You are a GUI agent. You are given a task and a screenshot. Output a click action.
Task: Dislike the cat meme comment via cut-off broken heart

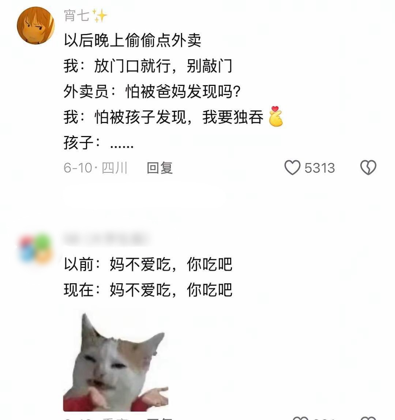369,419
